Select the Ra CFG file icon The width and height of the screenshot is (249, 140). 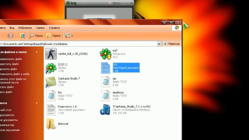[x=51, y=96]
